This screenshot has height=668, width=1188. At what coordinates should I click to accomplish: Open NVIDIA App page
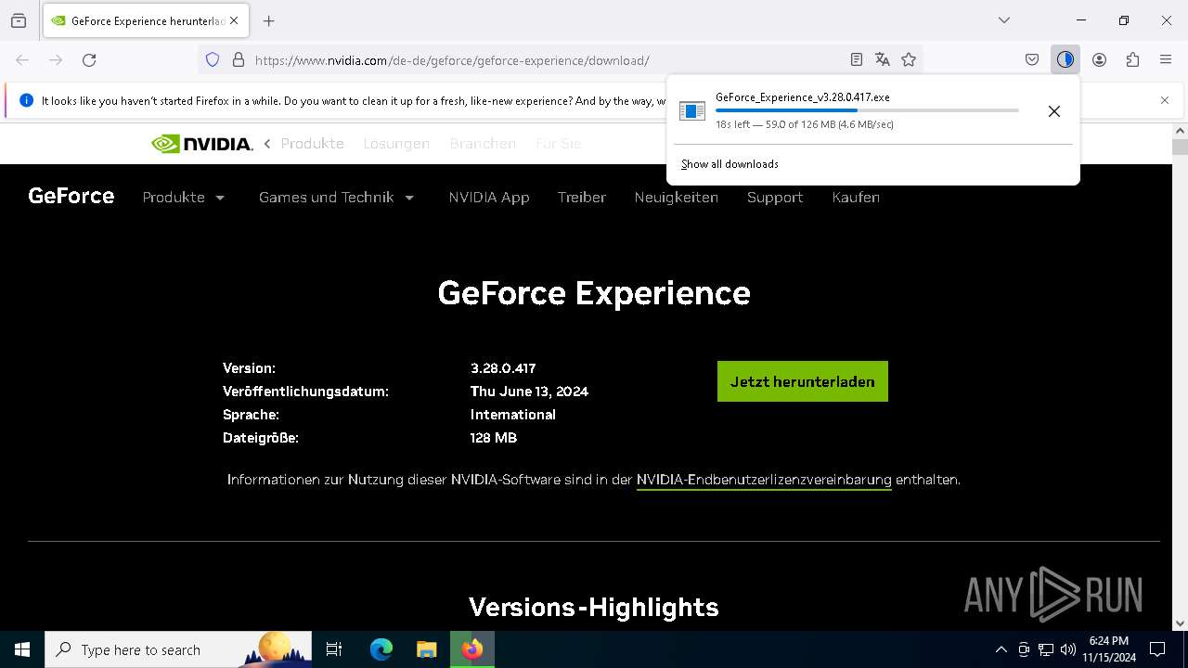[489, 198]
